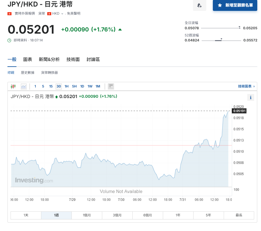Screen dimensions: 261x231
Task: Click the Hong Kong flag next to HKD
Action: click(49, 14)
